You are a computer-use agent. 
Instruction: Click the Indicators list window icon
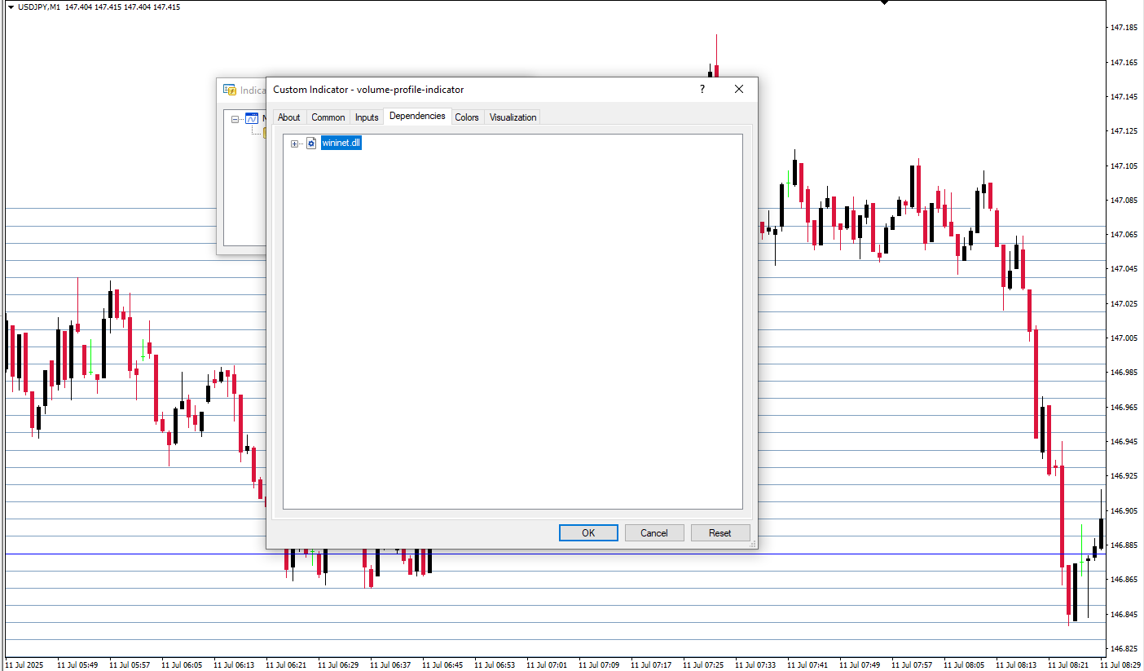tap(230, 90)
